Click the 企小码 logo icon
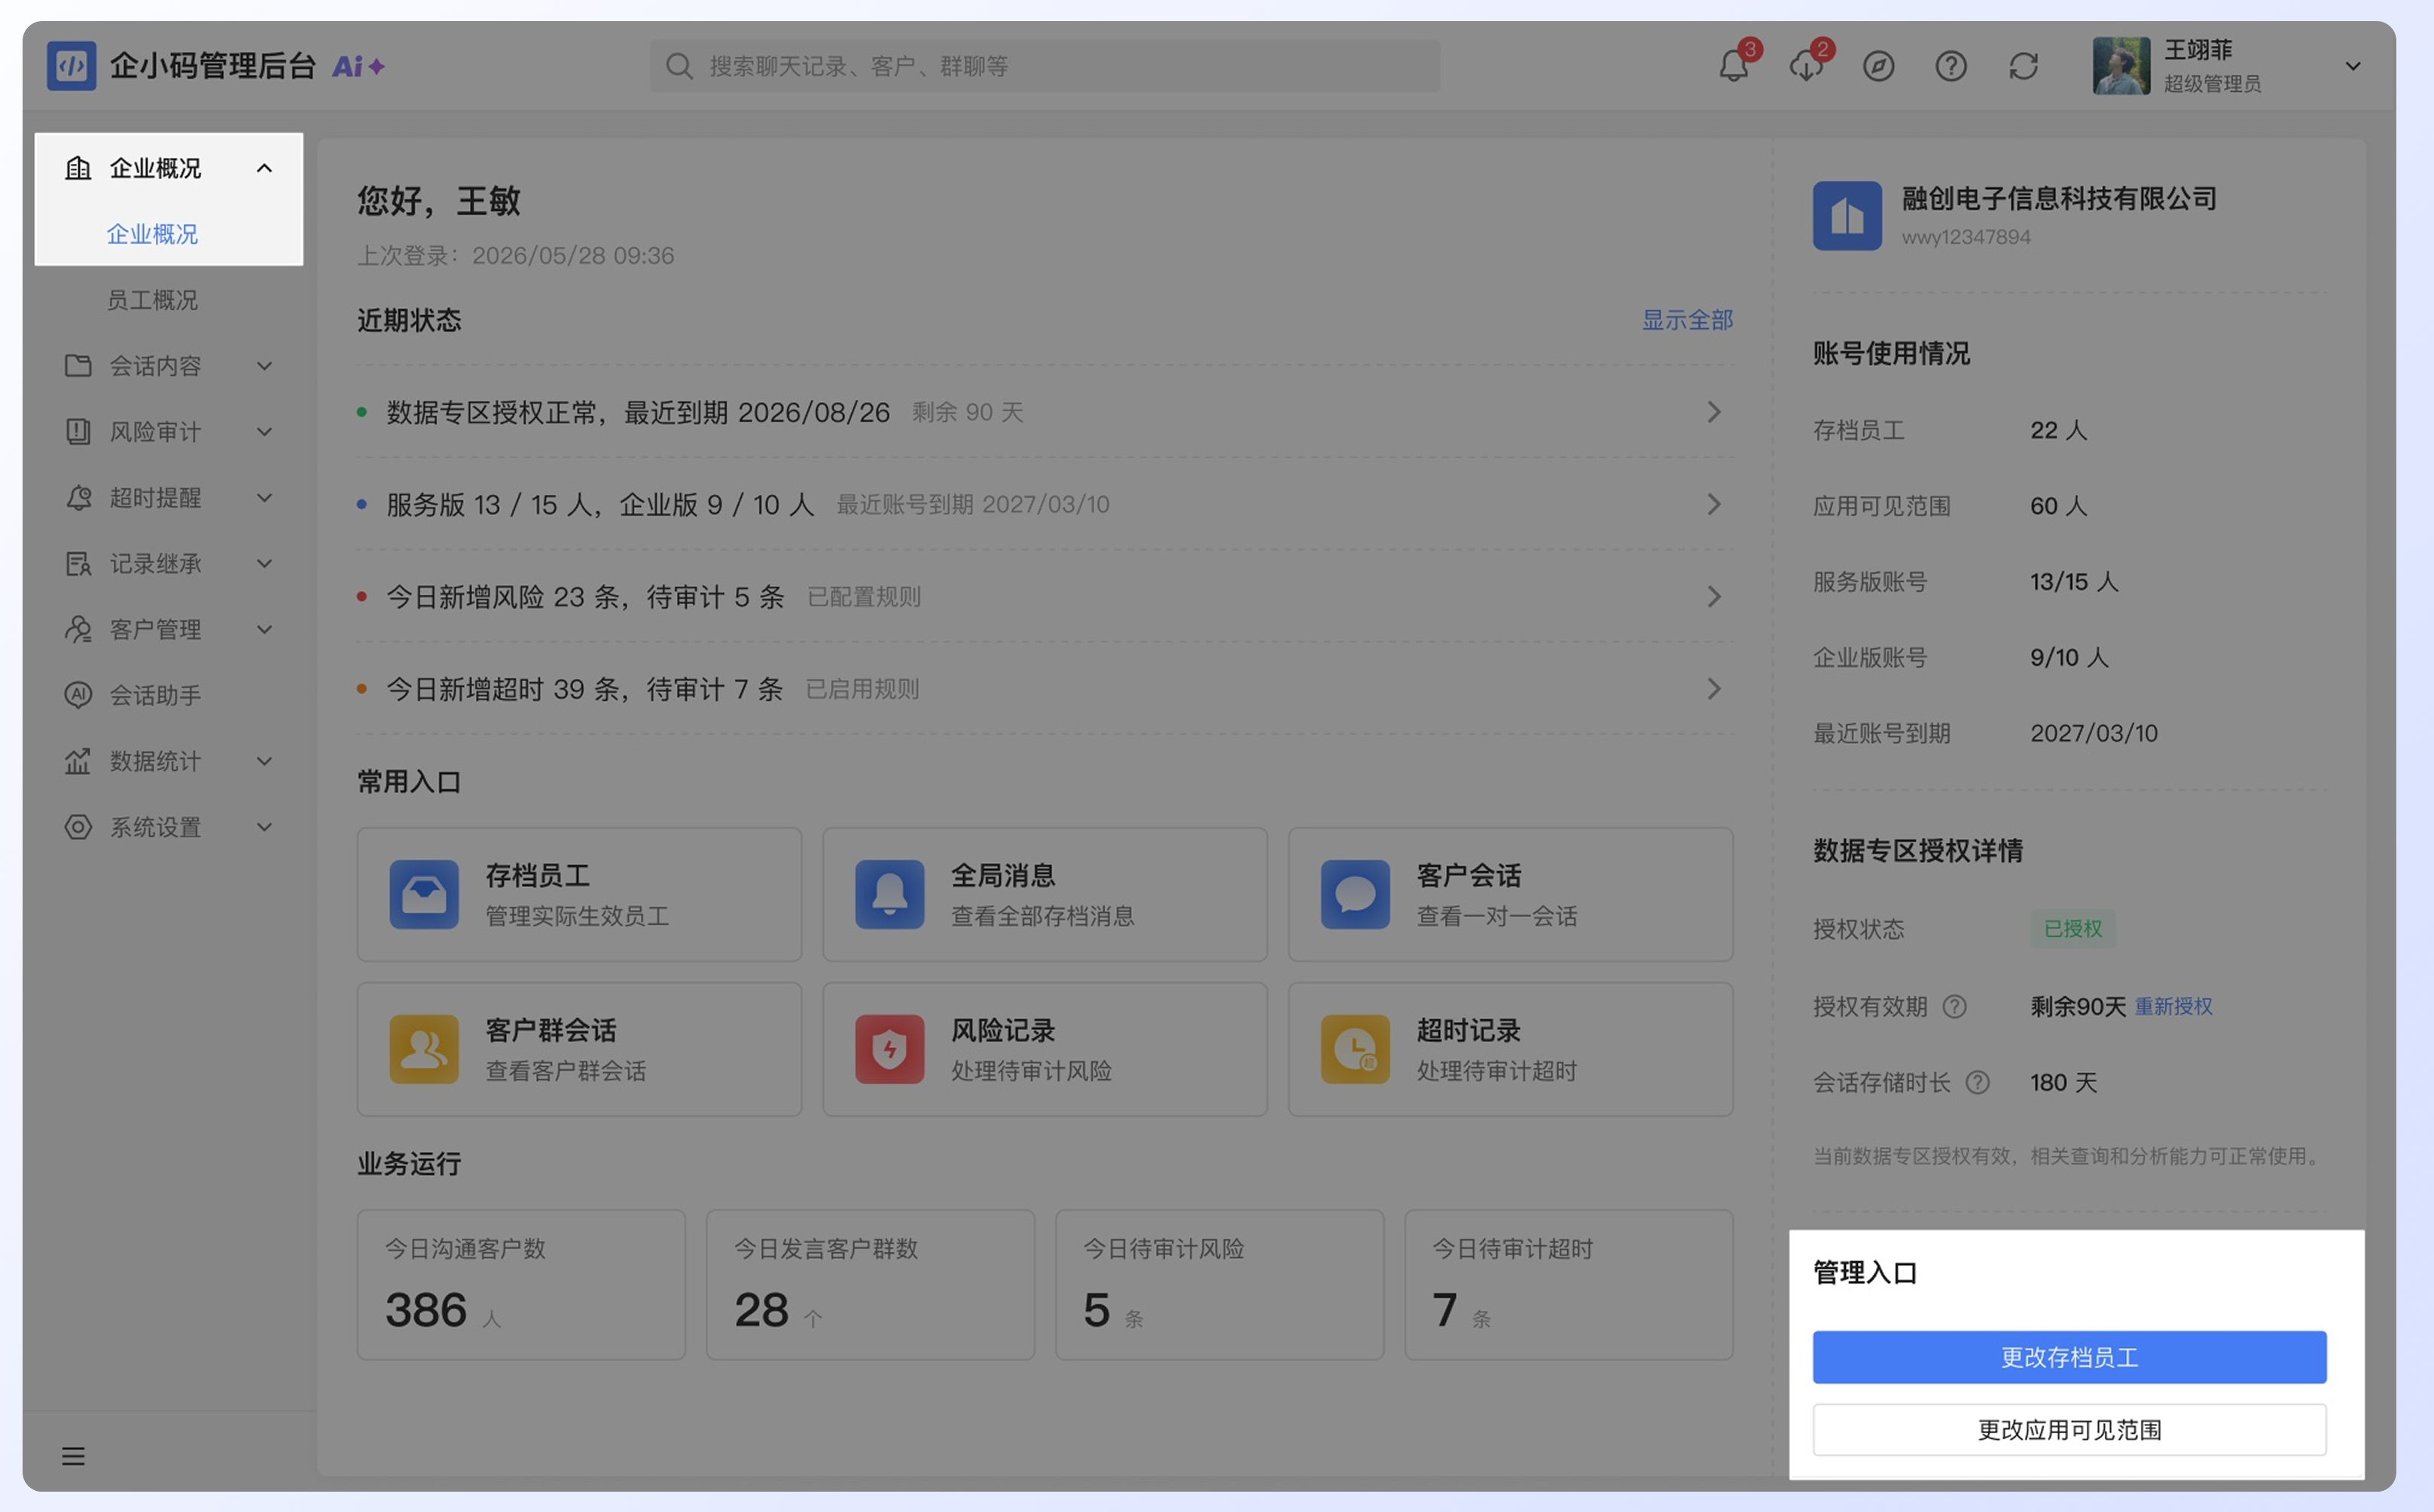 click(71, 66)
